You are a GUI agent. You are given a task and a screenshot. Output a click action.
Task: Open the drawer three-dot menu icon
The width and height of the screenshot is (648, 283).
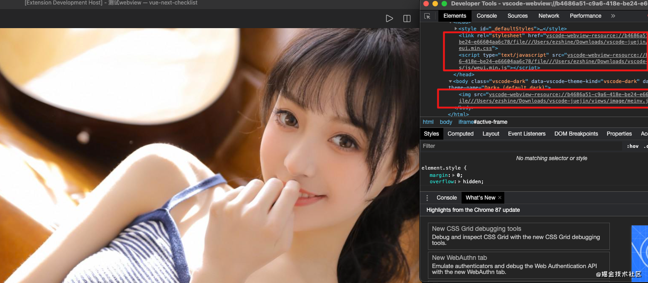point(427,198)
